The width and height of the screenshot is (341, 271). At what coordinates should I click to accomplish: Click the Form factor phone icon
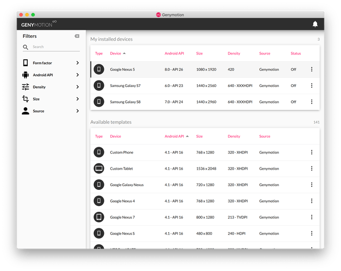click(x=26, y=63)
